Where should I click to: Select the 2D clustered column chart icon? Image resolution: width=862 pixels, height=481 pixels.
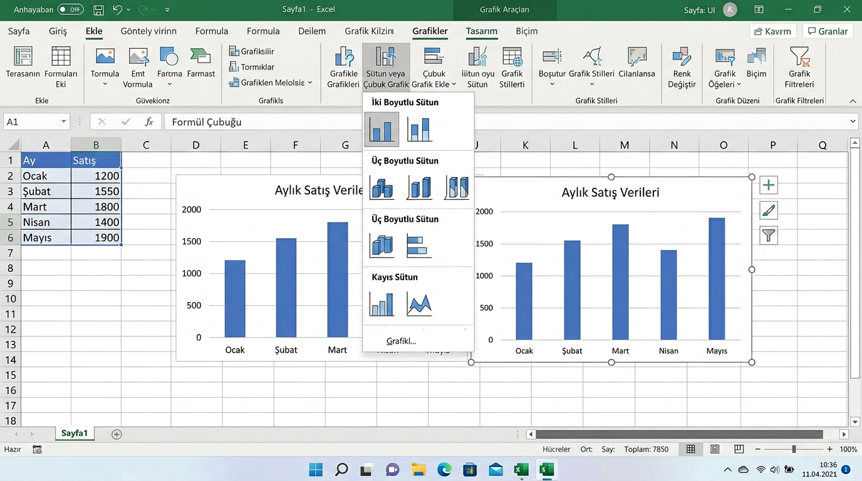coord(382,130)
